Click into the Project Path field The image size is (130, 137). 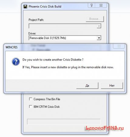[65, 26]
